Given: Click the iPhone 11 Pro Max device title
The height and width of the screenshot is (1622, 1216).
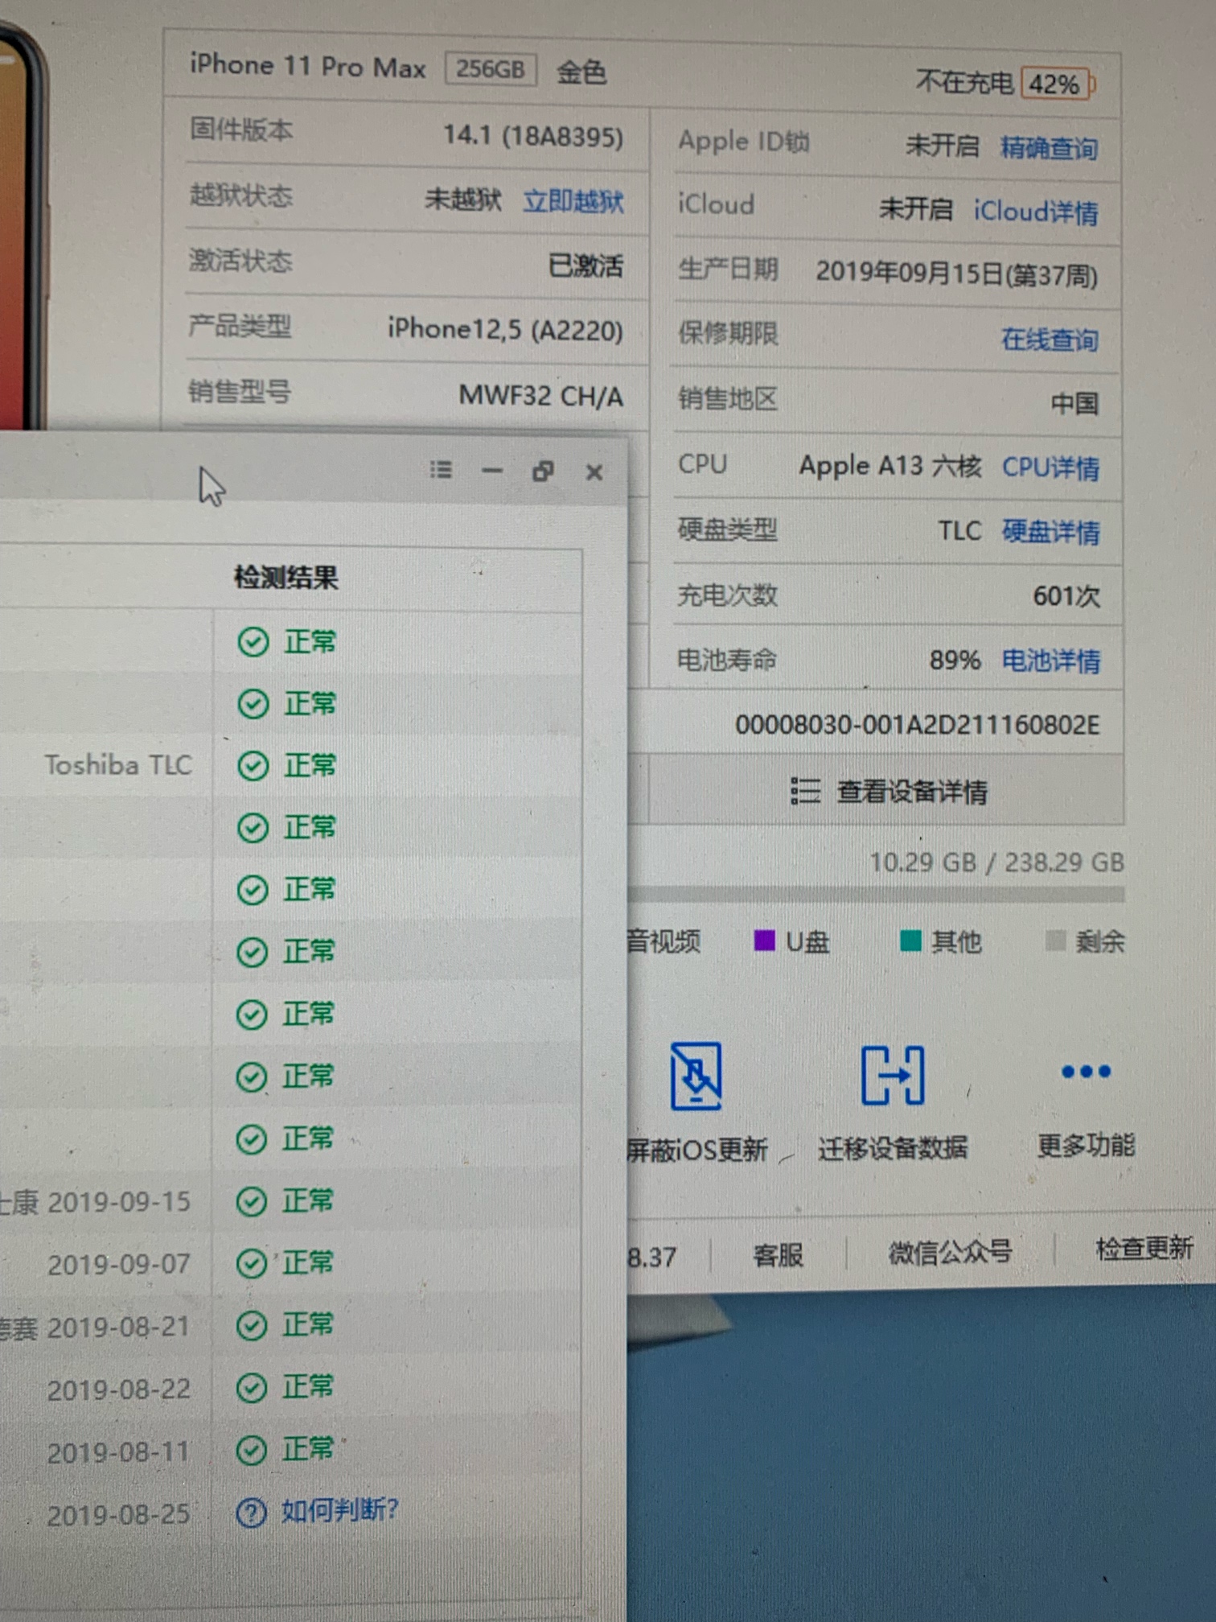Looking at the screenshot, I should coord(307,66).
